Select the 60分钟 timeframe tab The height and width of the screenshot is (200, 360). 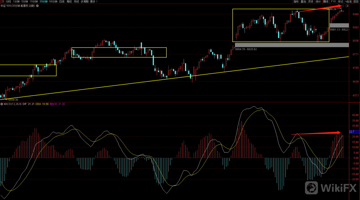[53, 2]
